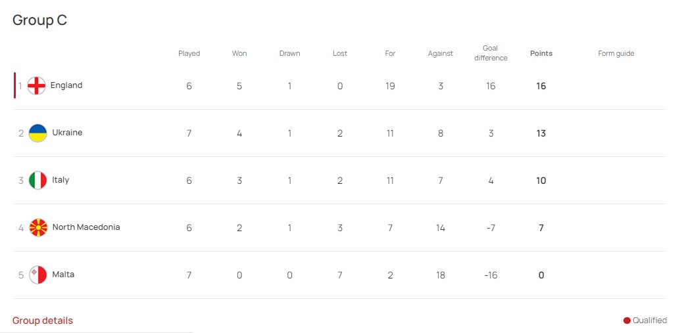Viewport: 680px width, 333px height.
Task: Select the Italy team name
Action: click(x=61, y=180)
